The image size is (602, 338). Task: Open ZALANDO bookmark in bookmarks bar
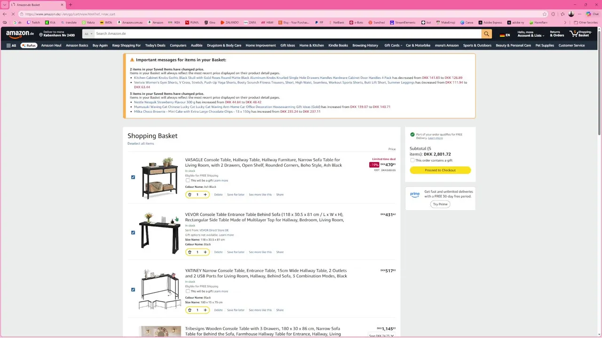[229, 23]
